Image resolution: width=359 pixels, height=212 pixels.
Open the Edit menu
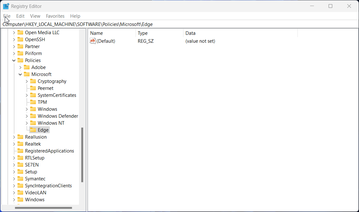(x=20, y=16)
